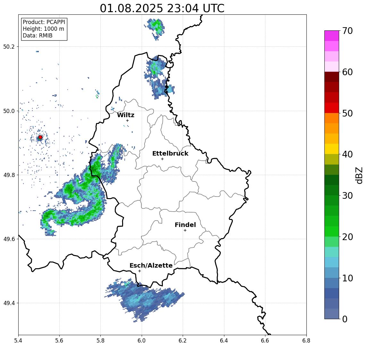This screenshot has width=367, height=347.
Task: Select the Esch/Alzette city label
Action: click(x=151, y=265)
